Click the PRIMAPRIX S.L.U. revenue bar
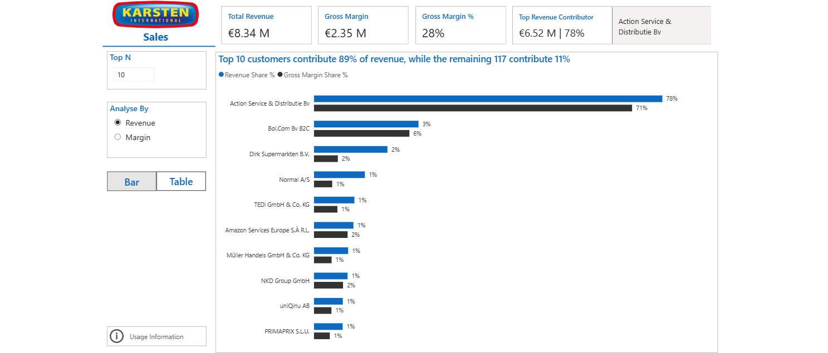Image resolution: width=828 pixels, height=353 pixels. 329,326
